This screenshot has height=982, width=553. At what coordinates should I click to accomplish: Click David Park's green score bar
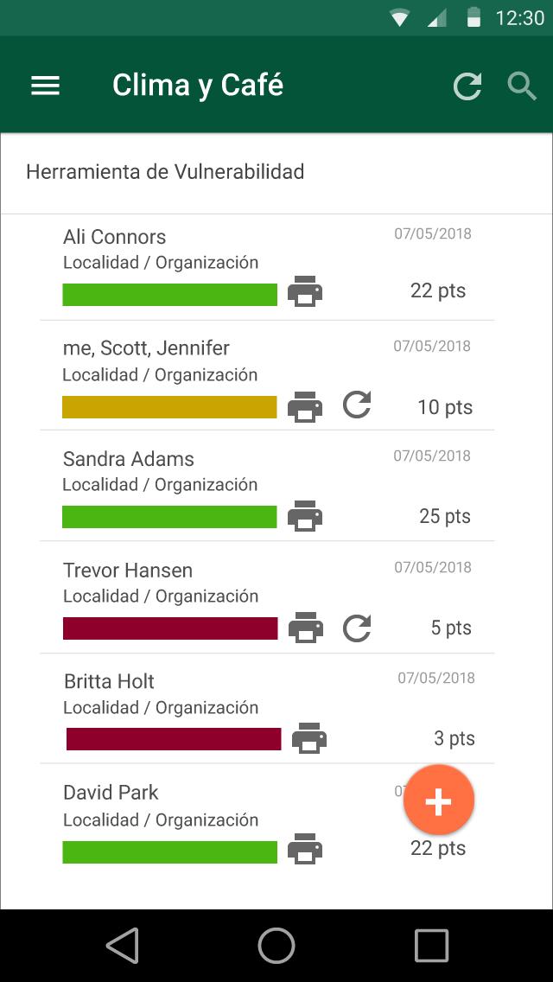[x=169, y=851]
